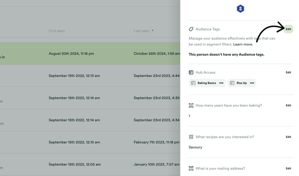Click the 'doesn't have any Audience tags' message
Image resolution: width=299 pixels, height=176 pixels.
coord(226,54)
